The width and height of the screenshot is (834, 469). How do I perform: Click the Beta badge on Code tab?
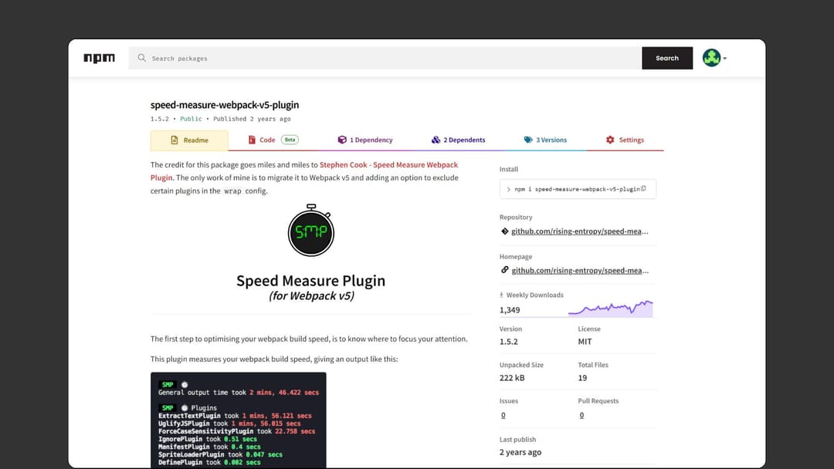click(x=290, y=140)
